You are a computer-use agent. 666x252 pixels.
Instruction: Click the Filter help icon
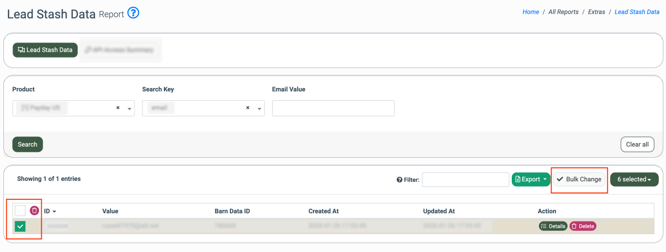400,180
